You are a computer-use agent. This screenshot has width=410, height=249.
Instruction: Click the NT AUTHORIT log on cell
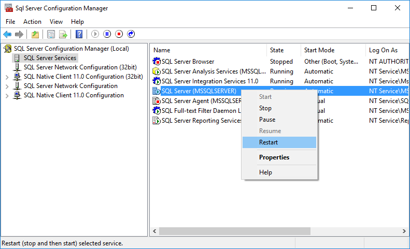coord(389,62)
